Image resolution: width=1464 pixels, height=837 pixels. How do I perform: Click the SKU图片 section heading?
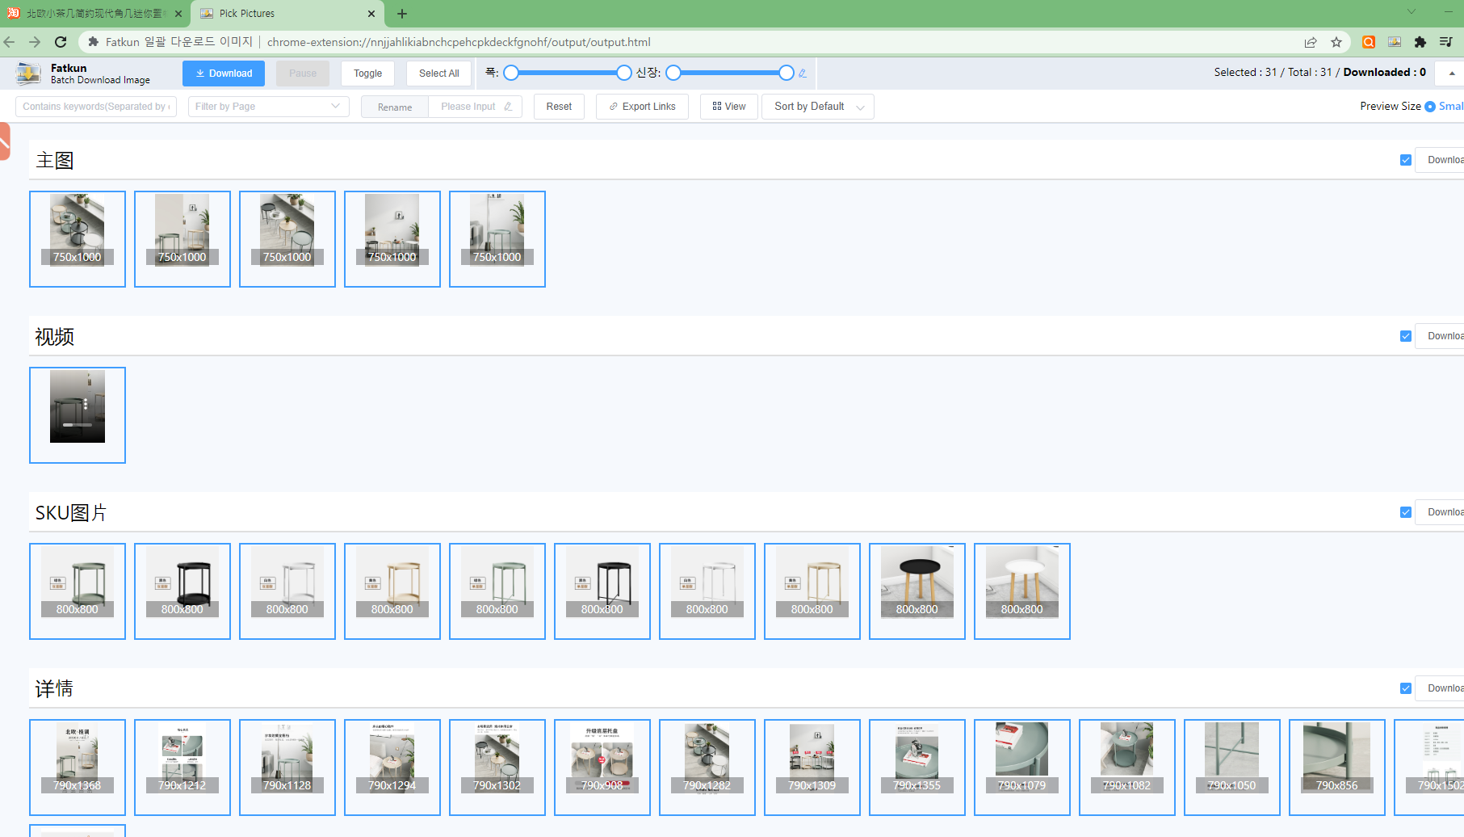[71, 512]
